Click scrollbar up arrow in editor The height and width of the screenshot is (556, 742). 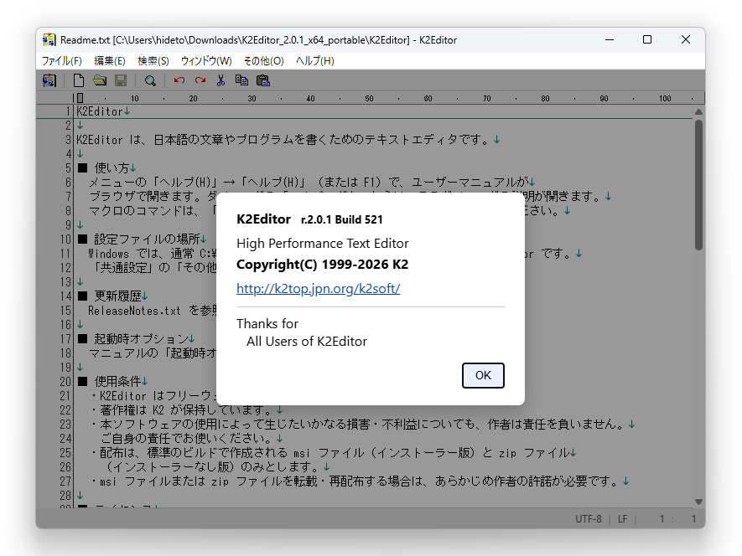[x=698, y=112]
